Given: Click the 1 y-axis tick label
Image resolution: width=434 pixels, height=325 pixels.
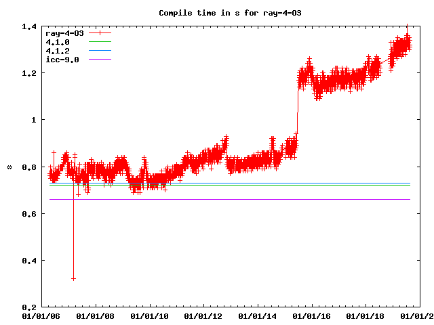Looking at the screenshot, I should (x=33, y=120).
